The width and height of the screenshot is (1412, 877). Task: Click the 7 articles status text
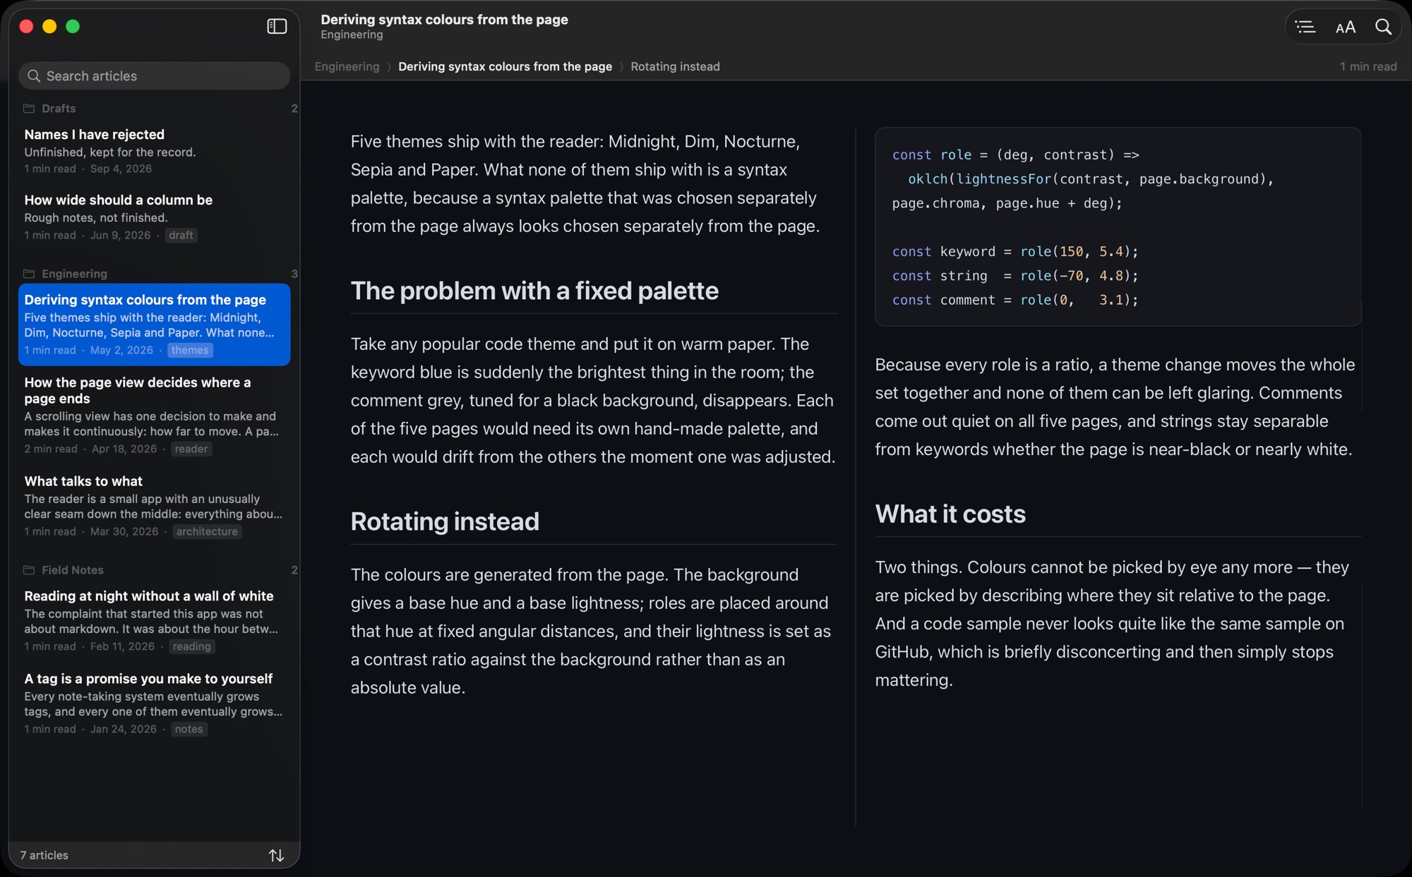click(44, 855)
